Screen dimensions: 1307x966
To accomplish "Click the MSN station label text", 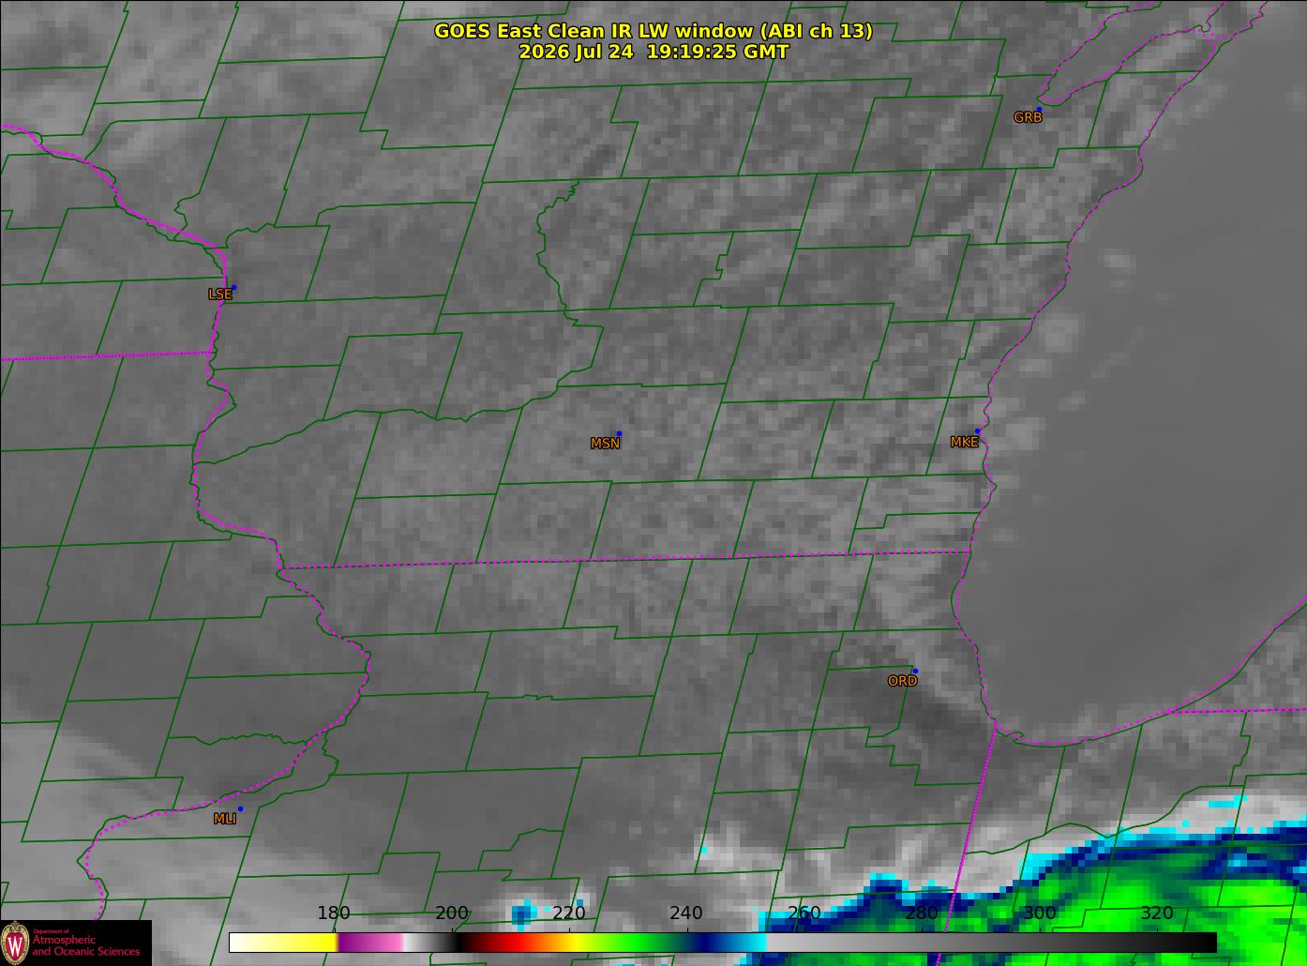I will pos(605,444).
